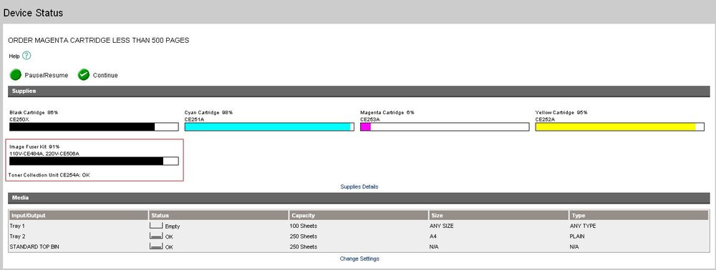Click the CE250X part number

click(x=19, y=119)
